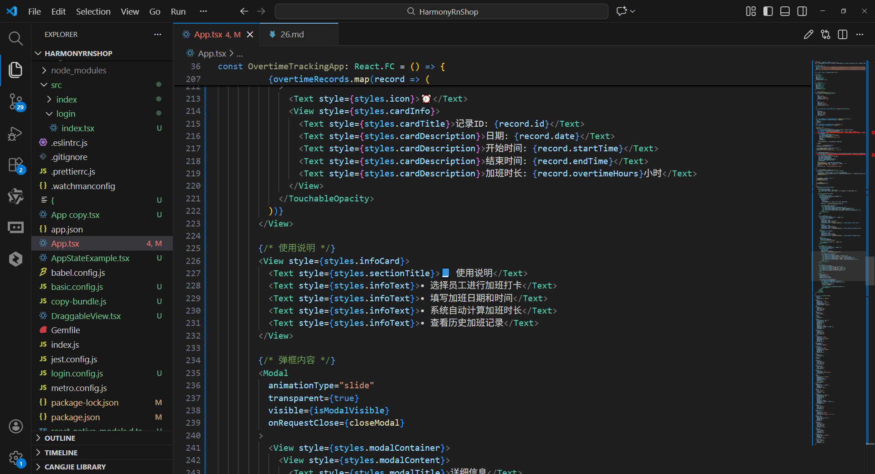Screen dimensions: 875x474
Task: Open the Go menu
Action: (154, 11)
